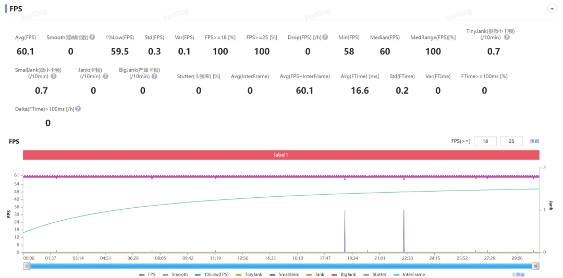
Task: Click the blue time range slider bar
Action: pyautogui.click(x=281, y=266)
